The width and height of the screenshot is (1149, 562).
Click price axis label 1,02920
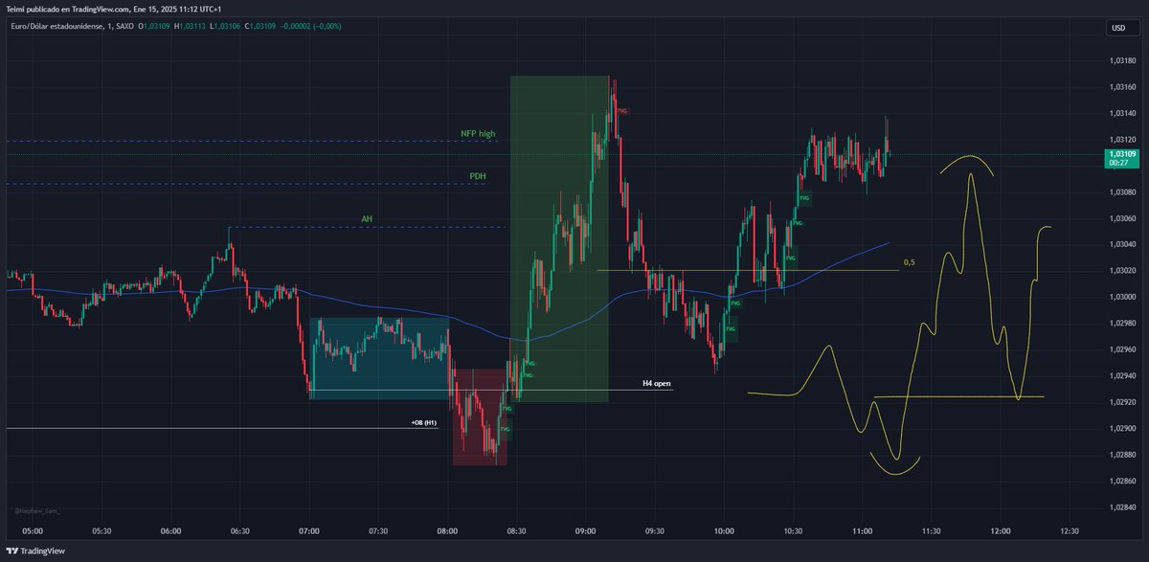click(x=1120, y=402)
